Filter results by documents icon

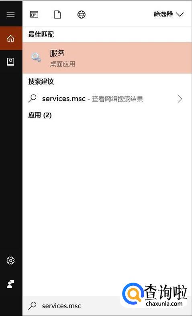[x=57, y=14]
